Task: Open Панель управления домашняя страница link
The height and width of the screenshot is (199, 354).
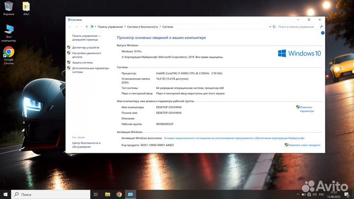Action: (86, 38)
